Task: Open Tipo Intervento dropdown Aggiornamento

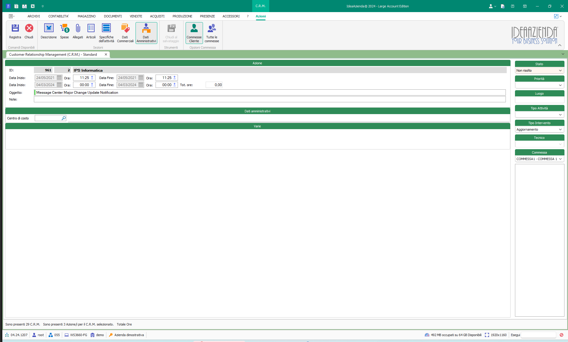Action: pyautogui.click(x=539, y=129)
